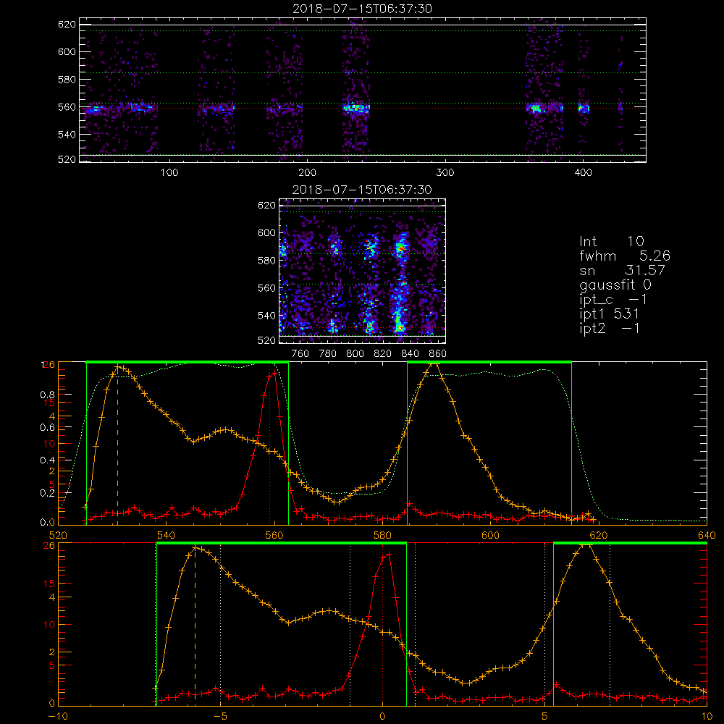Click the 0.2 label on third plot y-axis
Screen dimensions: 724x724
[49, 493]
